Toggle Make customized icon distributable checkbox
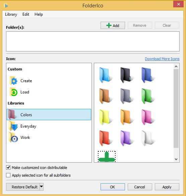Viewport: 186px width, 196px height. [x=8, y=168]
